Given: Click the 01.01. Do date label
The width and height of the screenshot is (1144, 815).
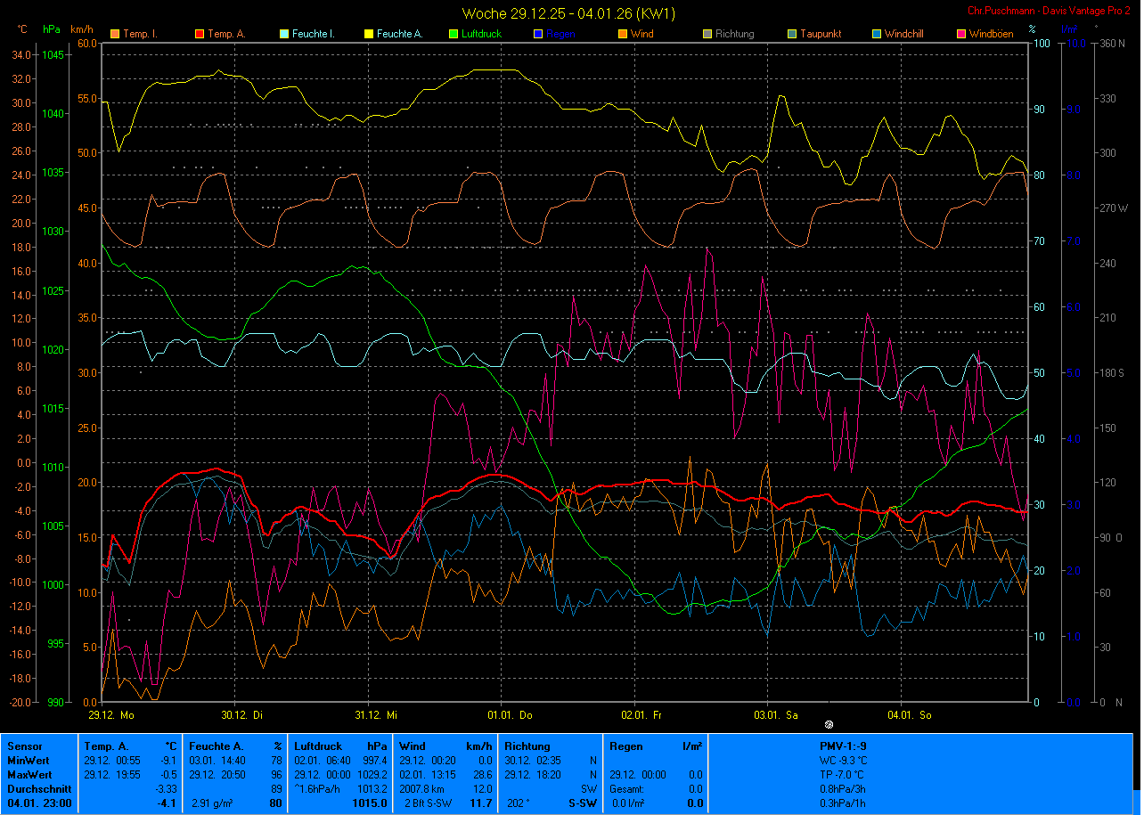Looking at the screenshot, I should [510, 714].
